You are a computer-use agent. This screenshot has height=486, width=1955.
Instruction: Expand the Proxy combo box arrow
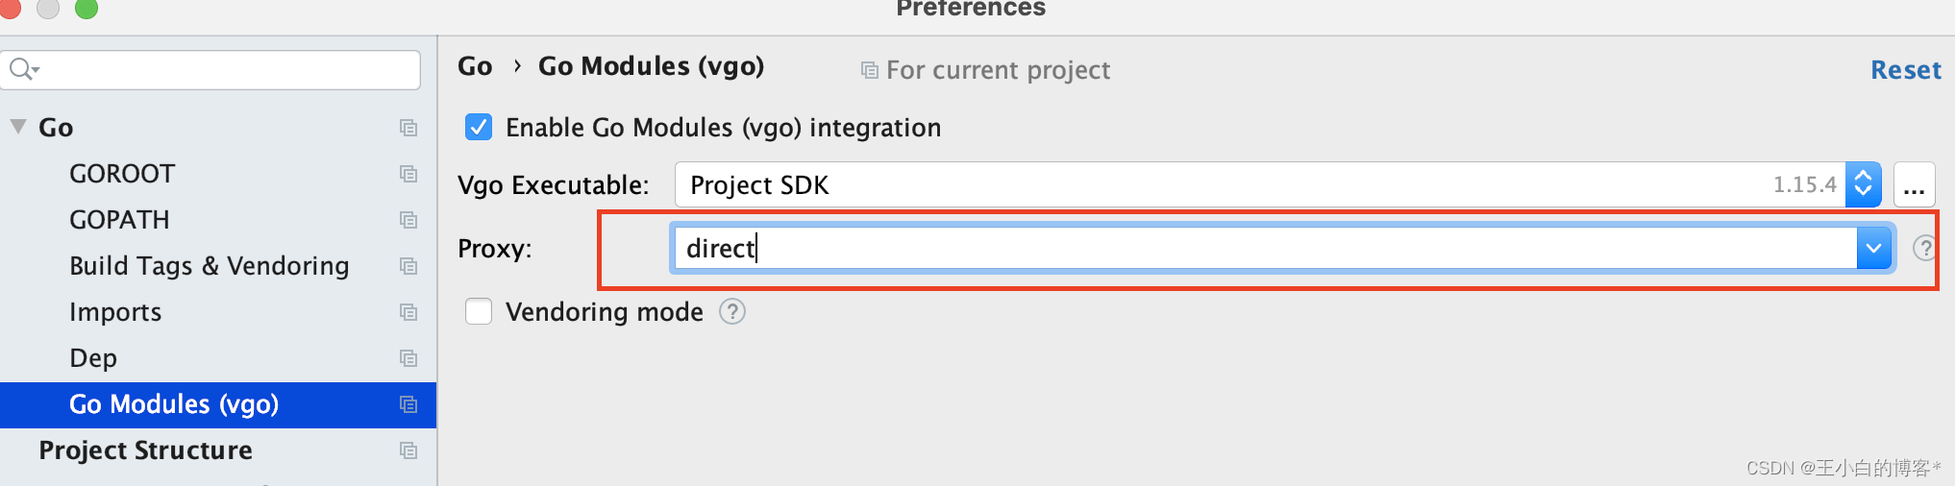point(1873,248)
